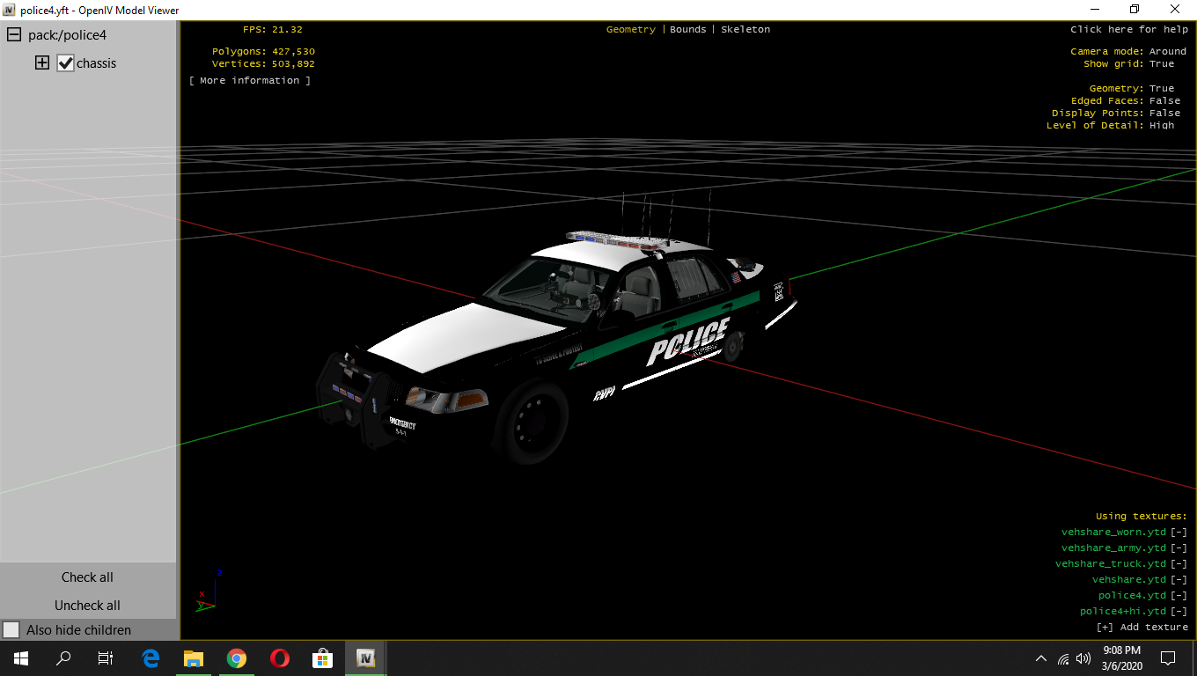Expand More information stats section
The image size is (1197, 676).
(x=250, y=81)
